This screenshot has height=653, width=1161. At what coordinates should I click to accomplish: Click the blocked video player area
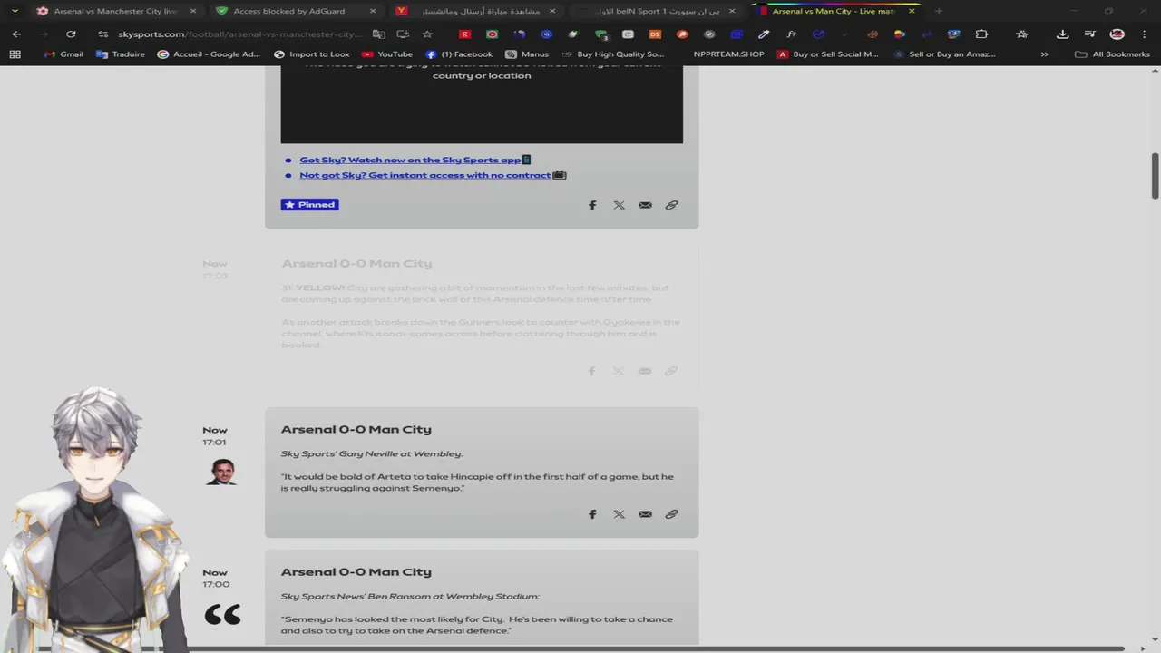tap(482, 104)
